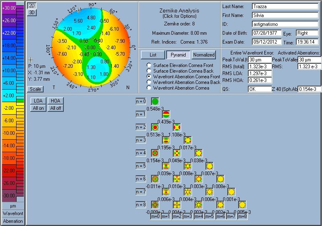Choose Wavefront Aberration Cornea Back radio button
Screen dimensions: 322x226
[x=149, y=82]
